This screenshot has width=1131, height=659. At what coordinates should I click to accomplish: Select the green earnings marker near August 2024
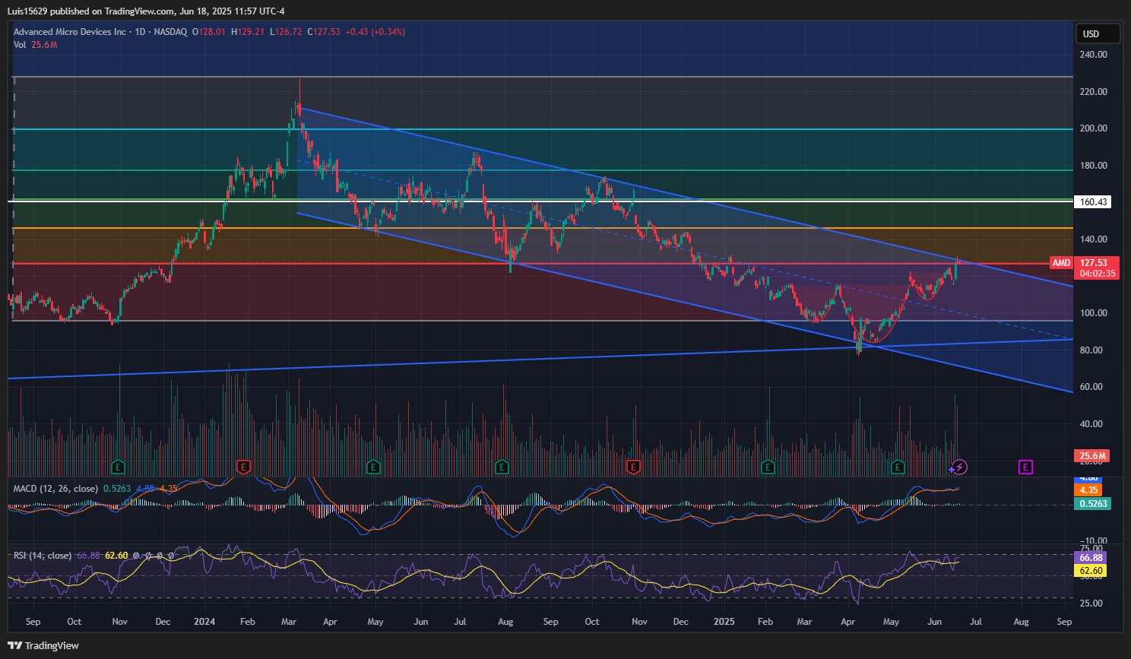(x=502, y=466)
